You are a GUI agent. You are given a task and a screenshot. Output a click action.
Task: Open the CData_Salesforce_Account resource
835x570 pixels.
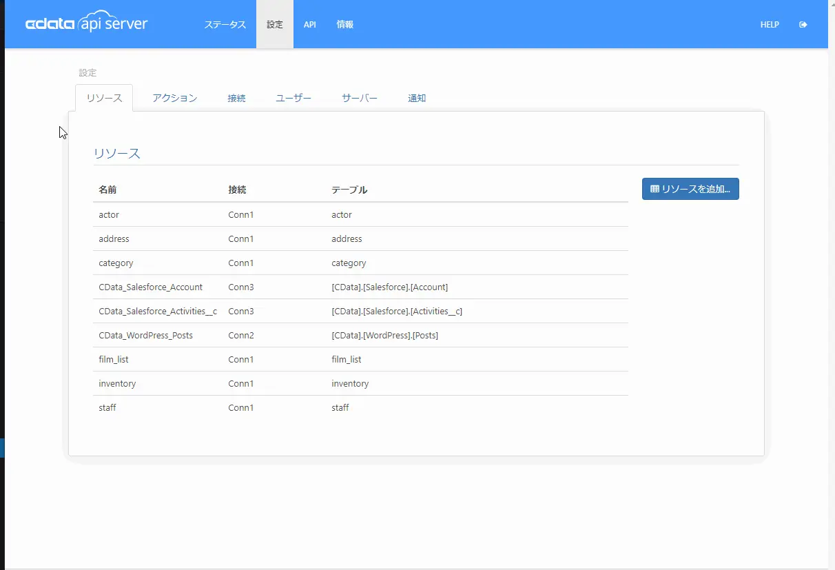150,287
